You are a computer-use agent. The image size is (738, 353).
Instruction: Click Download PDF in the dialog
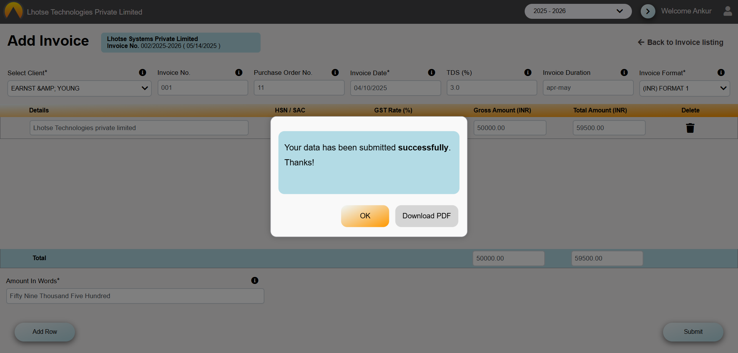point(427,216)
